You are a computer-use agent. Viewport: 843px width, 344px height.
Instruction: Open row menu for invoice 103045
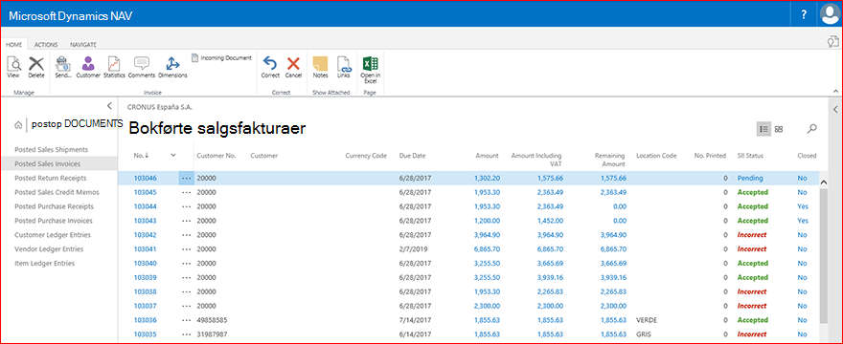point(187,192)
